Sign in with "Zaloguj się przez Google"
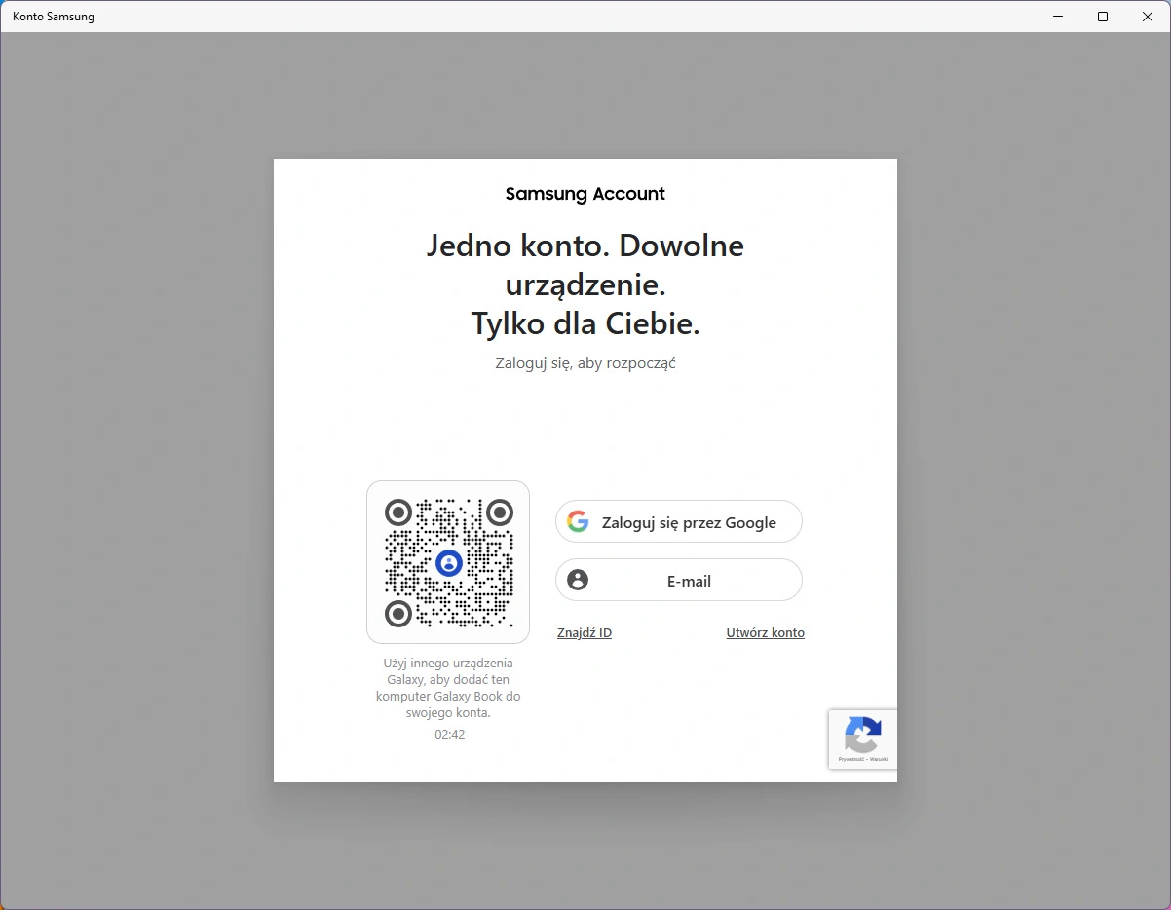 coord(688,522)
